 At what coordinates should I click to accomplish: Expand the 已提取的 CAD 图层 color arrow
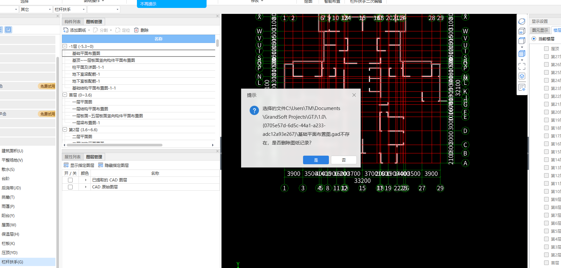(x=86, y=180)
